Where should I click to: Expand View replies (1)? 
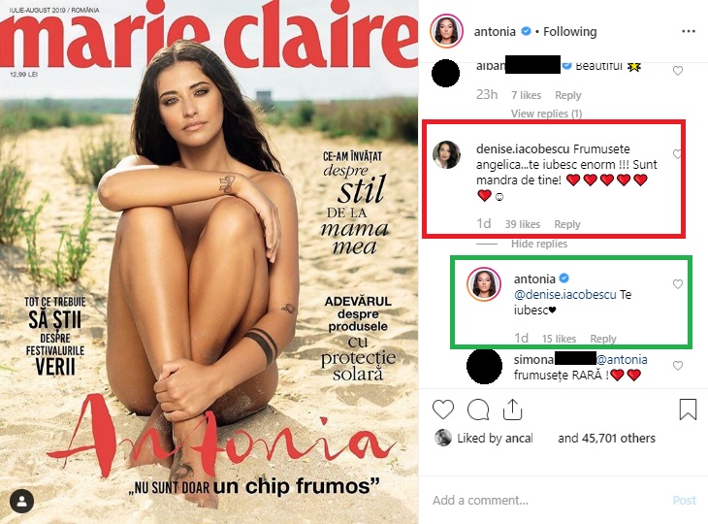point(546,114)
